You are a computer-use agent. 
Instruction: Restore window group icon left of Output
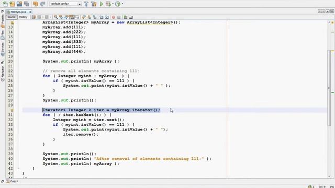pyautogui.click(x=2, y=181)
